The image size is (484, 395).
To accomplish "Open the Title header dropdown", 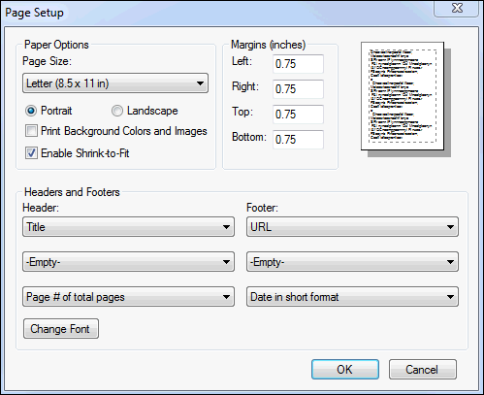I will click(x=128, y=227).
